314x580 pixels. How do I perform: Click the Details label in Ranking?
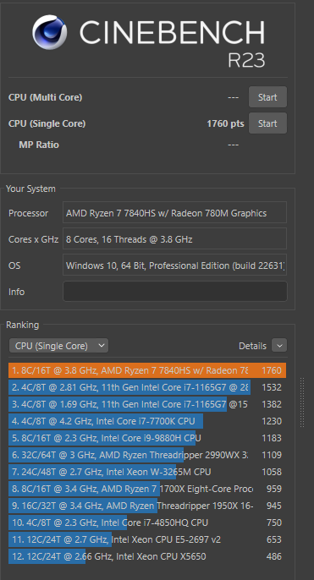(252, 346)
